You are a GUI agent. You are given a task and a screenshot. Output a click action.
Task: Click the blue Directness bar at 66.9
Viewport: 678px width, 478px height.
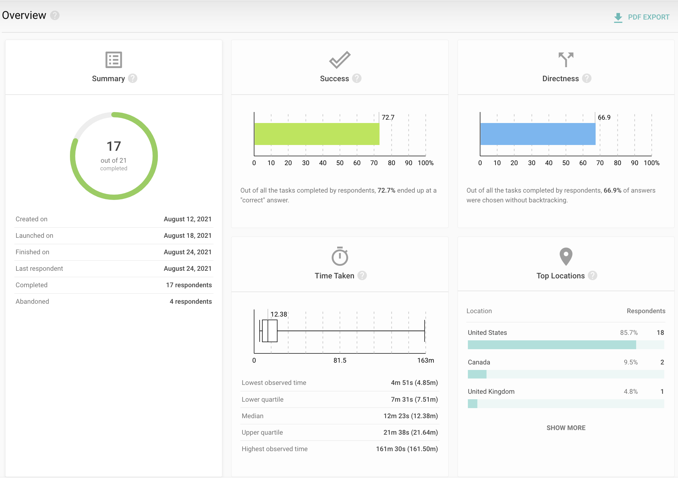(538, 134)
